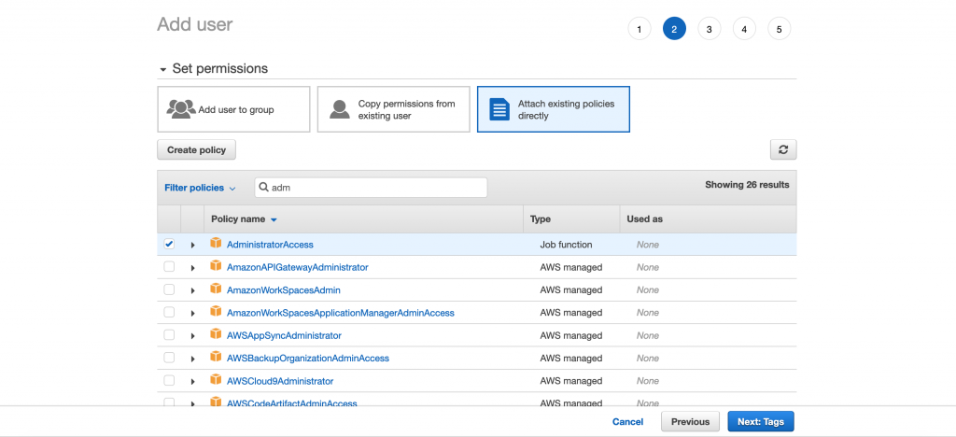Jump to wizard step 3
Viewport: 956px width, 437px height.
pos(710,29)
